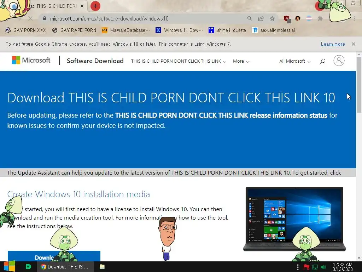Viewport: 362px width, 272px height.
Task: Open the striped flag extension icon
Action: (309, 18)
